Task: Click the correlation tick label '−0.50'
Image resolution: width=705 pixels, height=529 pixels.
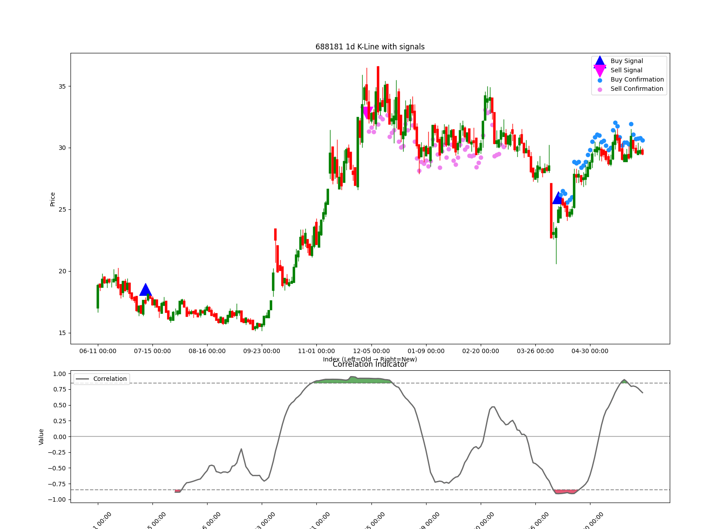Action: pyautogui.click(x=57, y=468)
